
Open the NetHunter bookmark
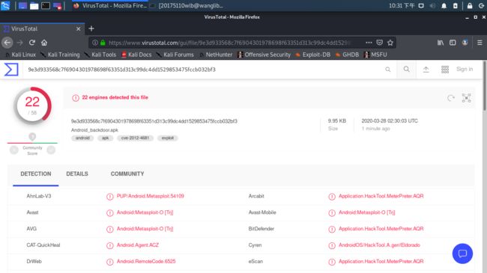click(216, 55)
